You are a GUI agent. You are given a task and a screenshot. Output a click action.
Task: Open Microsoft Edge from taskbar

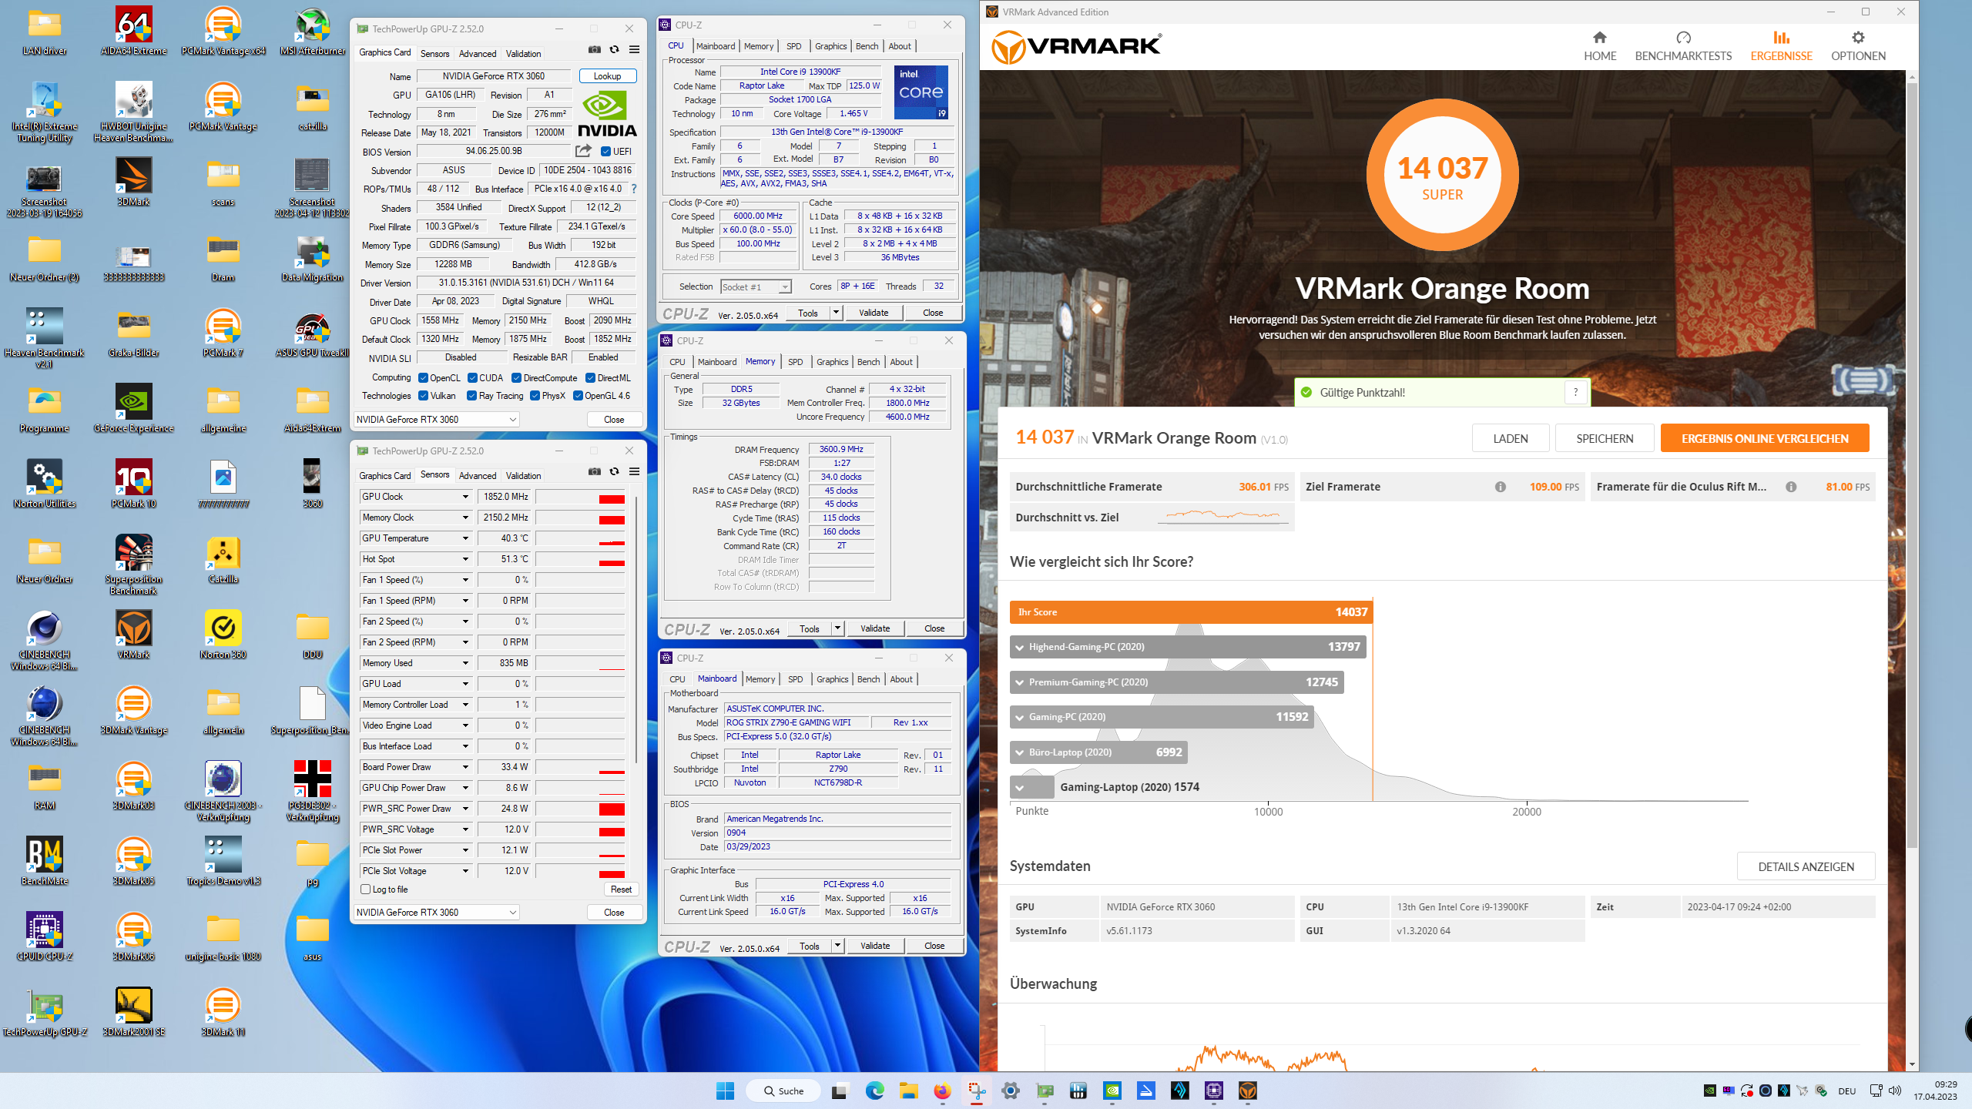point(874,1091)
